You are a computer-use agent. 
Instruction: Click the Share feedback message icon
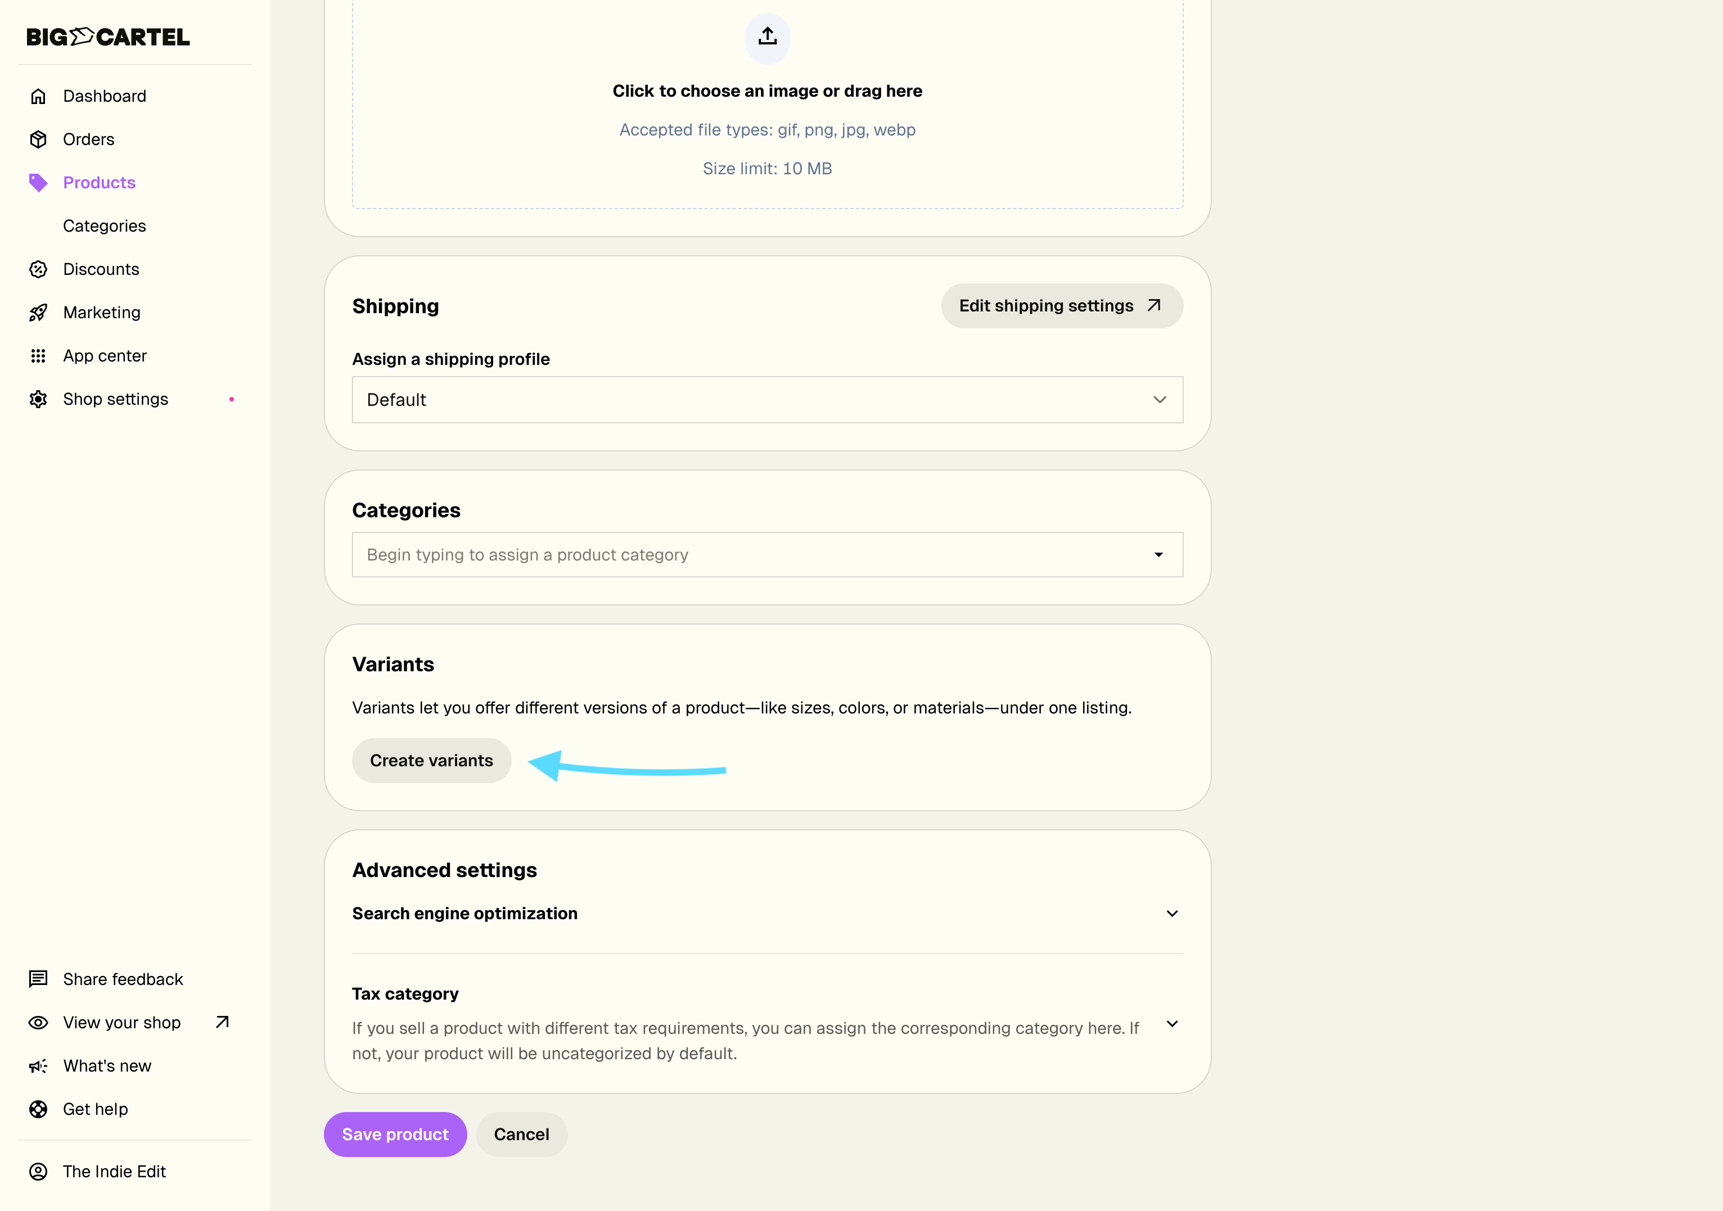[x=38, y=979]
